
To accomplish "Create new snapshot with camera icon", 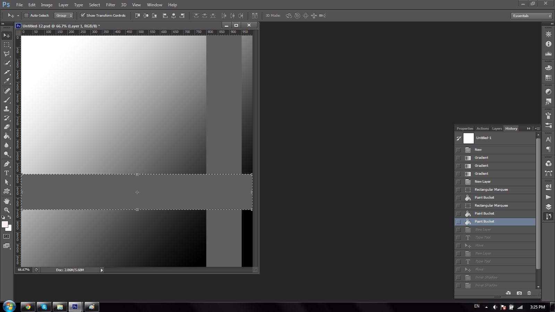I will (x=519, y=293).
